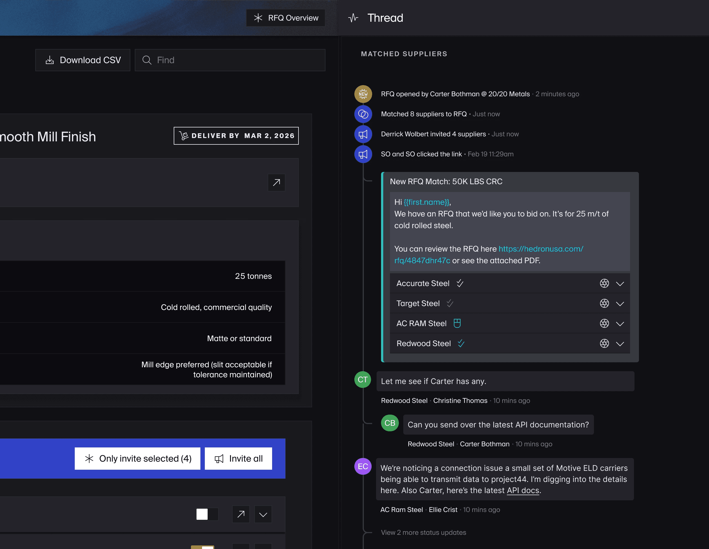This screenshot has height=549, width=709.
Task: Open the arrow link icon below Mill Finish title
Action: [x=276, y=183]
